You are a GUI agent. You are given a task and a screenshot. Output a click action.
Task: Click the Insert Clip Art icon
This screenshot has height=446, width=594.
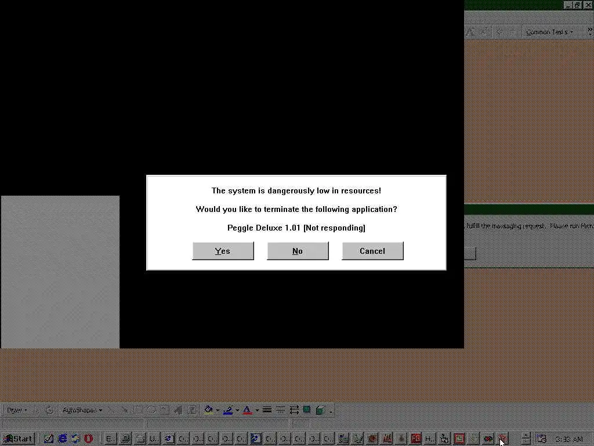coord(192,411)
